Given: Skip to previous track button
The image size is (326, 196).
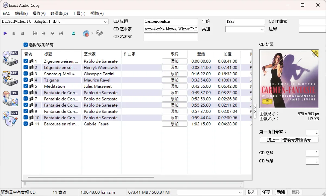Looking at the screenshot, I should (x=35, y=33).
